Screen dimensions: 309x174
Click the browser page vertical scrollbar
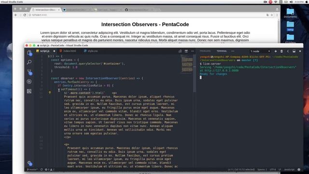279,30
